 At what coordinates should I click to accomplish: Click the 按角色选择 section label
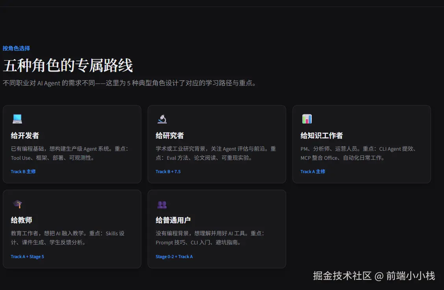coord(16,48)
